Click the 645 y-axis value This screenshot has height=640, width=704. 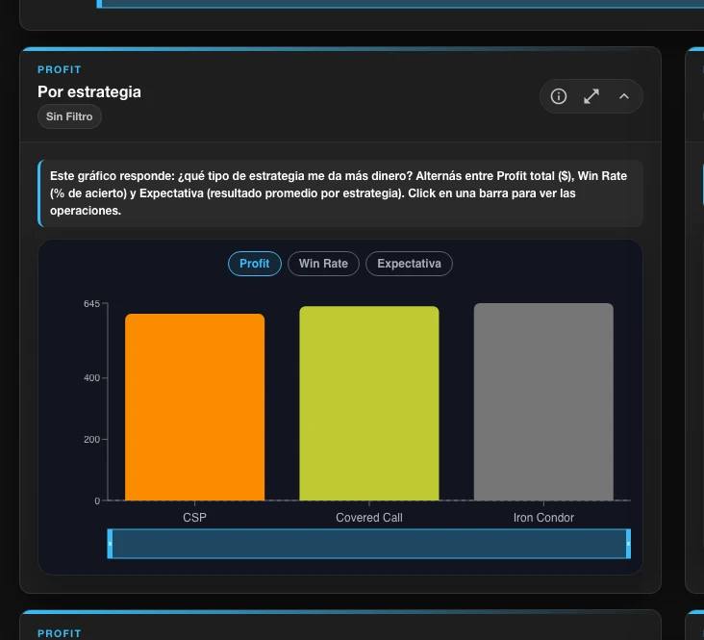[x=91, y=304]
